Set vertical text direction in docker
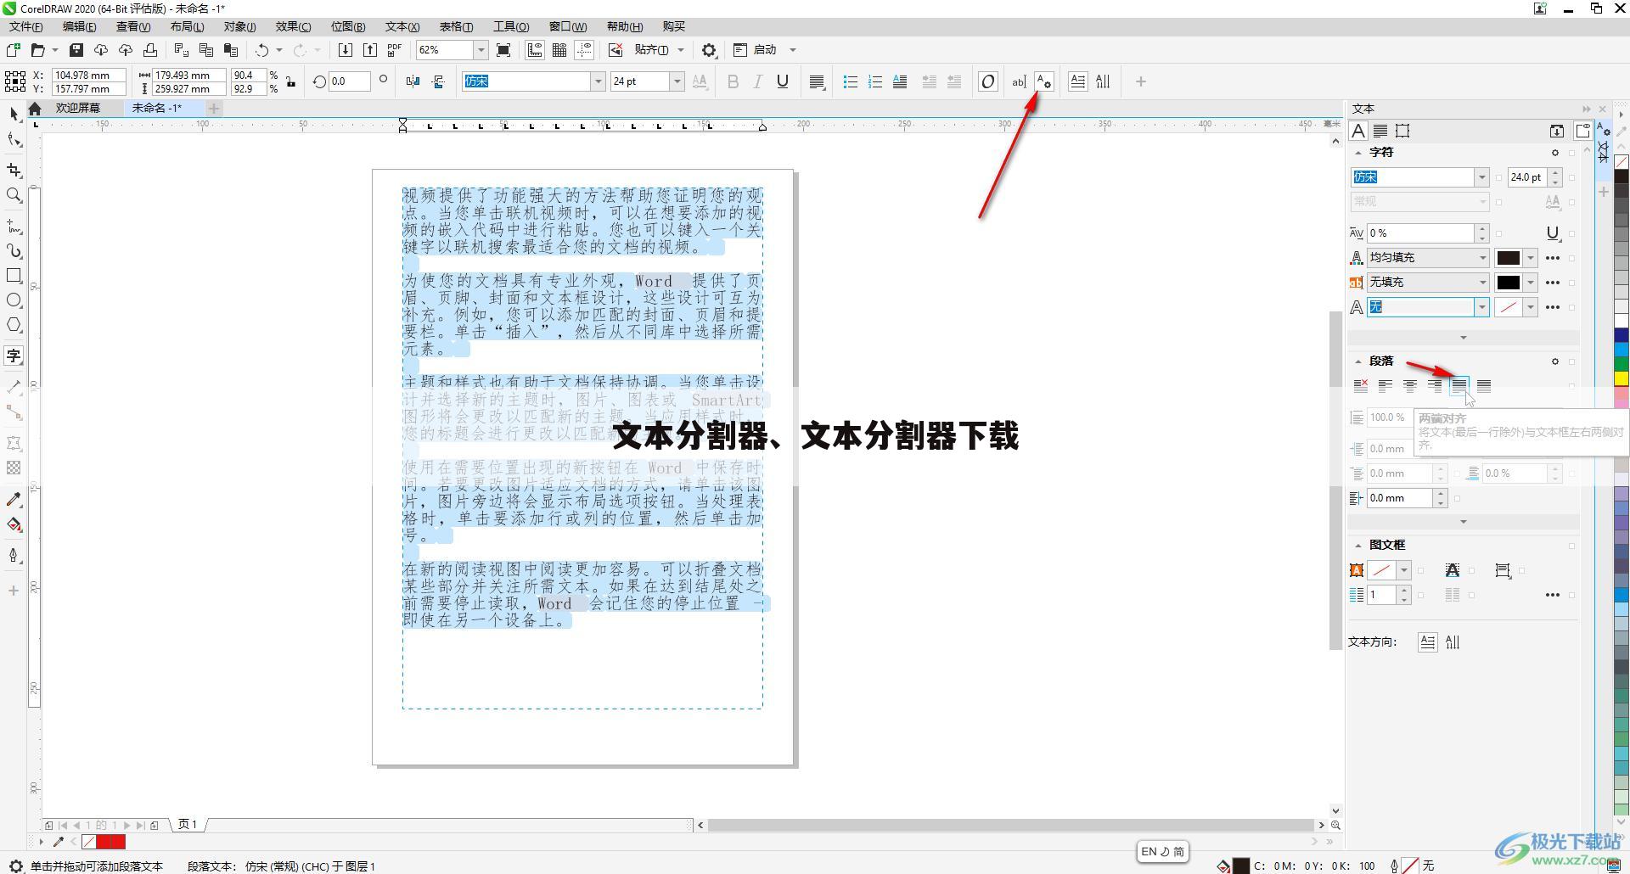Viewport: 1630px width, 874px height. 1453,642
